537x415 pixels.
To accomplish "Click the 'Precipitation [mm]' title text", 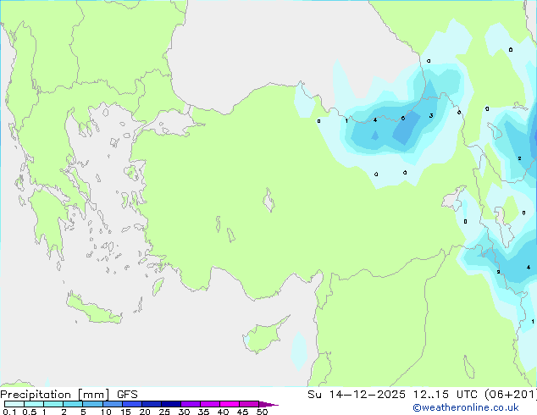I will click(x=55, y=395).
